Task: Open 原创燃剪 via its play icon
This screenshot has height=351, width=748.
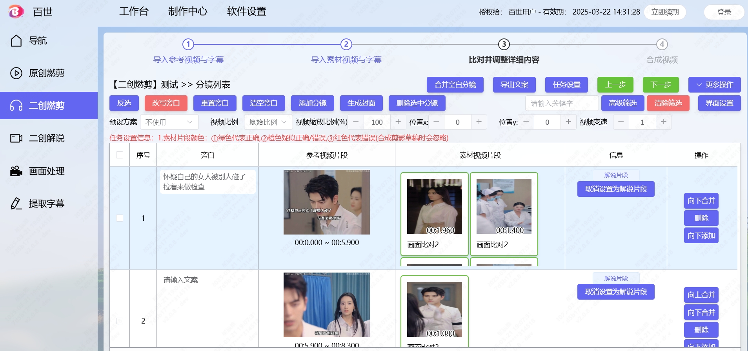Action: click(16, 73)
